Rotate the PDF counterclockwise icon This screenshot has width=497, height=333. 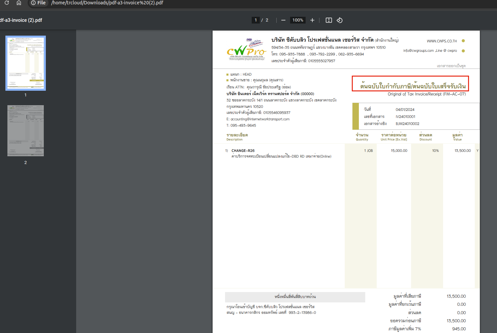tap(340, 20)
